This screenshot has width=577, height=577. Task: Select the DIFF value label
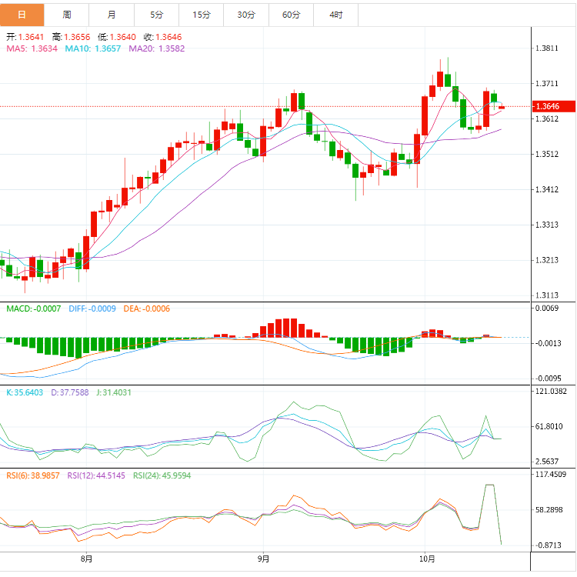coord(92,309)
